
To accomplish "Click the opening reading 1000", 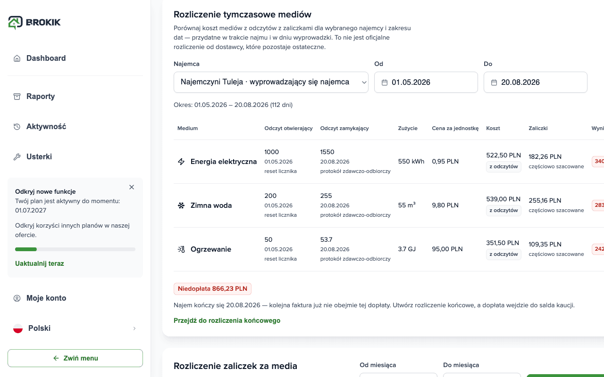I will pyautogui.click(x=272, y=152).
